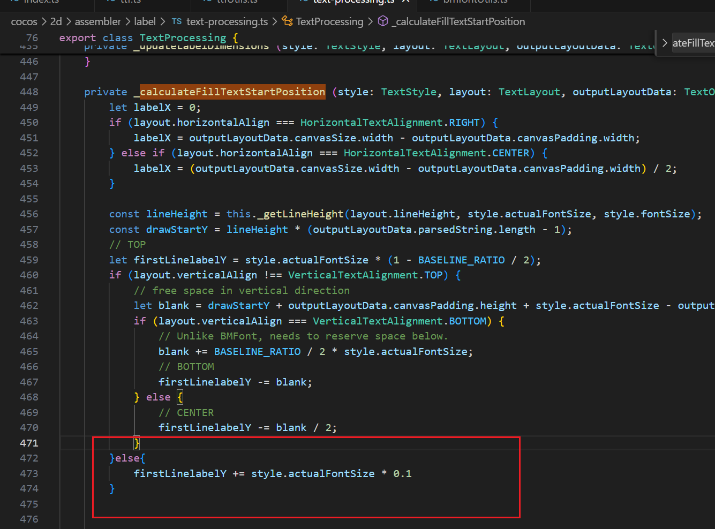Click the method cube icon in breadcrumbs

(x=383, y=21)
